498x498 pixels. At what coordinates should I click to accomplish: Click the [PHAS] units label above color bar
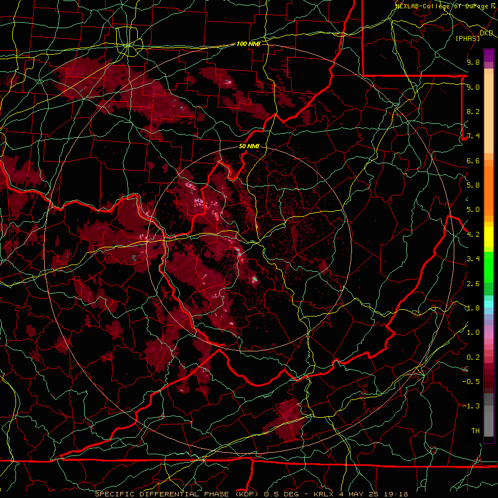point(468,38)
